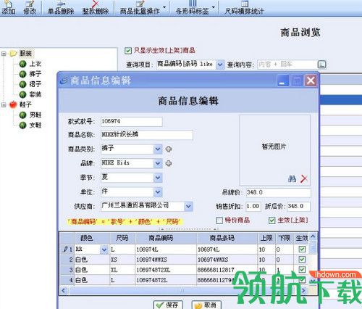The width and height of the screenshot is (362, 309).
Task: Toggle 生效 checkbox in row 2
Action: click(302, 260)
